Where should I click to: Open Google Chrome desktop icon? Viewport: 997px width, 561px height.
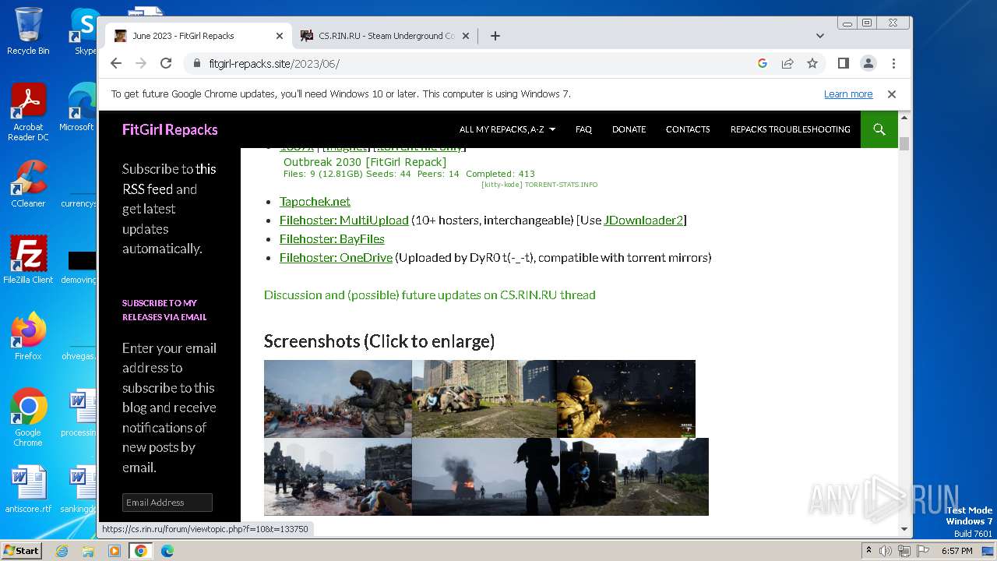(x=28, y=418)
